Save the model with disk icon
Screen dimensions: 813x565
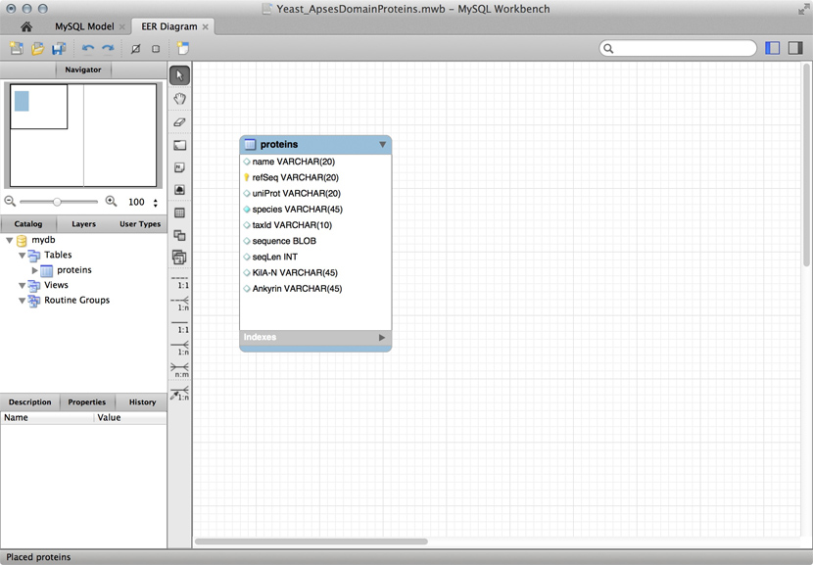coord(59,48)
